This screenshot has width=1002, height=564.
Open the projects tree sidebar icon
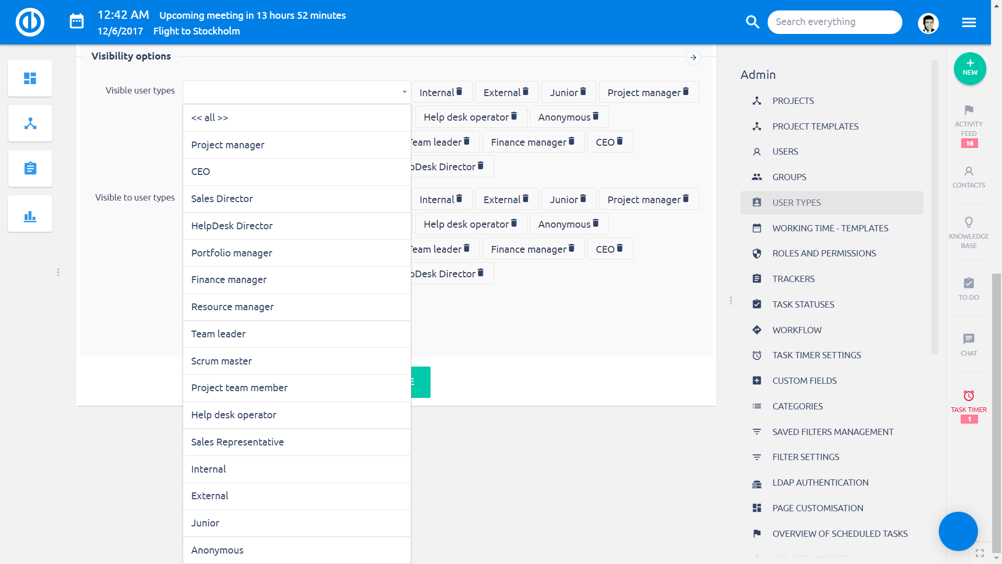coord(30,124)
